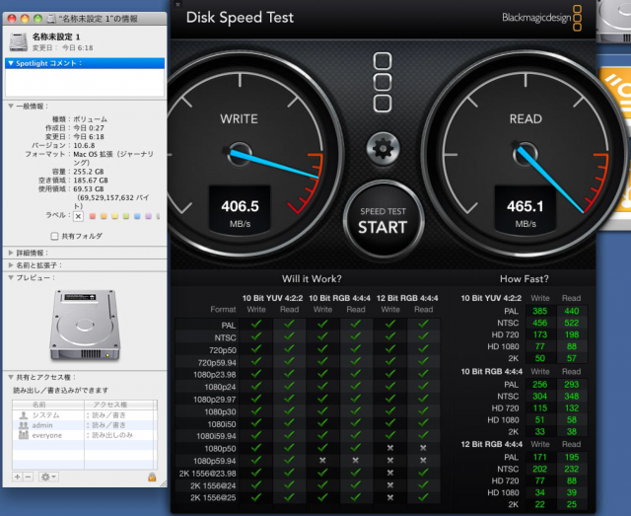Click the hard drive preview image

85,325
